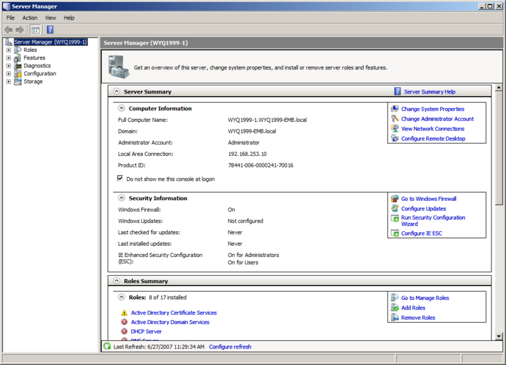Click the Forward navigation arrow icon
The image size is (506, 365).
[x=19, y=29]
